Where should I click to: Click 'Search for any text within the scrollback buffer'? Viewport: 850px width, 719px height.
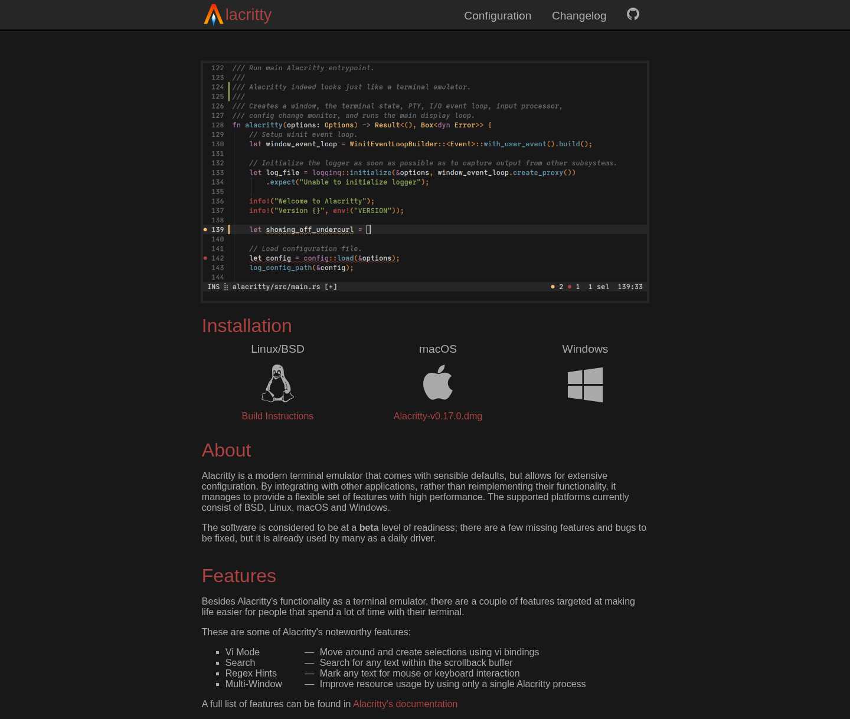(x=416, y=663)
